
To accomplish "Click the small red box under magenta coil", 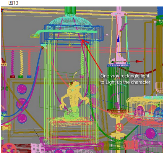I will [13, 77].
